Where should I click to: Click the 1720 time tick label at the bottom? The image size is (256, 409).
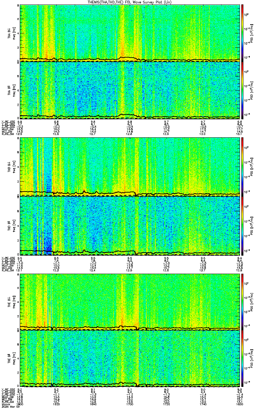click(167, 404)
